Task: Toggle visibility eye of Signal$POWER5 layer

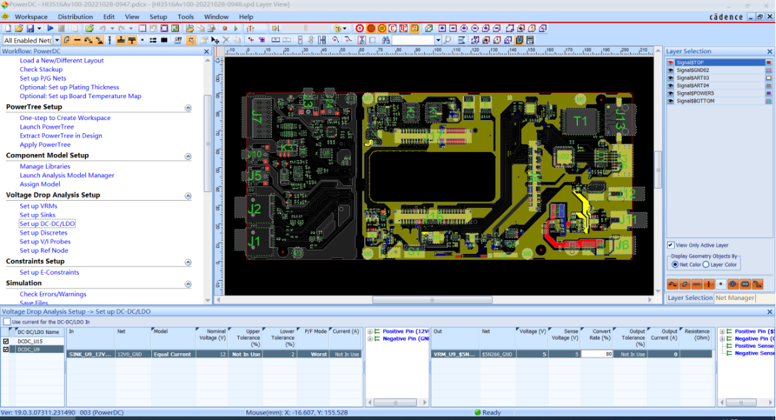Action: pyautogui.click(x=671, y=93)
